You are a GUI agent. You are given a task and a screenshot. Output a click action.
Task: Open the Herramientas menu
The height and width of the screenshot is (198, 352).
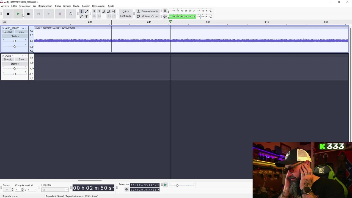(x=98, y=6)
